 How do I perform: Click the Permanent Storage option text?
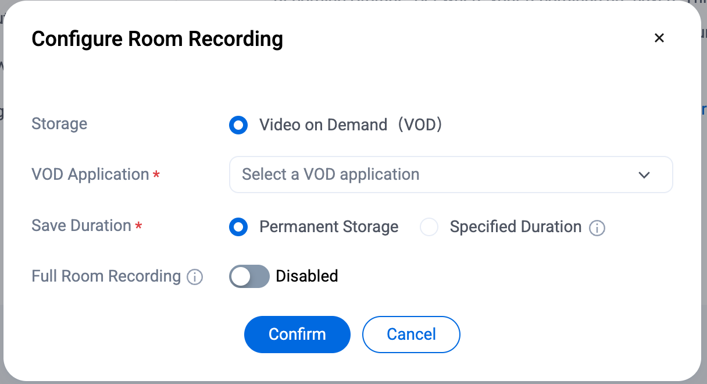pos(328,227)
